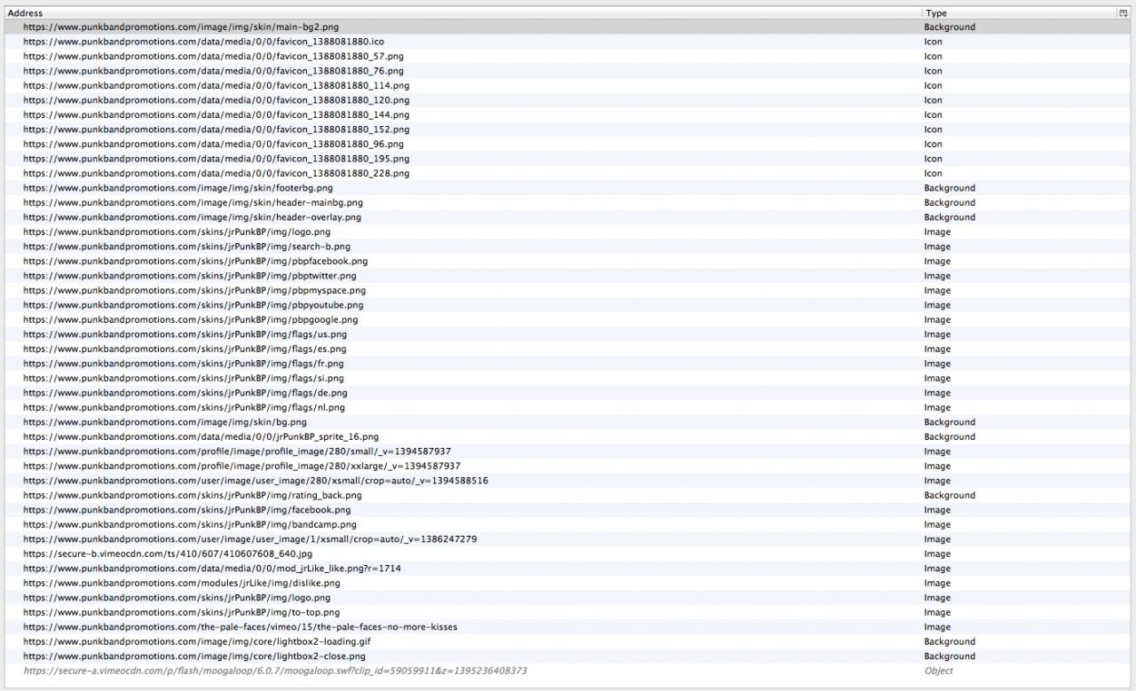
Task: Select the jrPunkBP_sprite_16.png row
Action: click(568, 437)
